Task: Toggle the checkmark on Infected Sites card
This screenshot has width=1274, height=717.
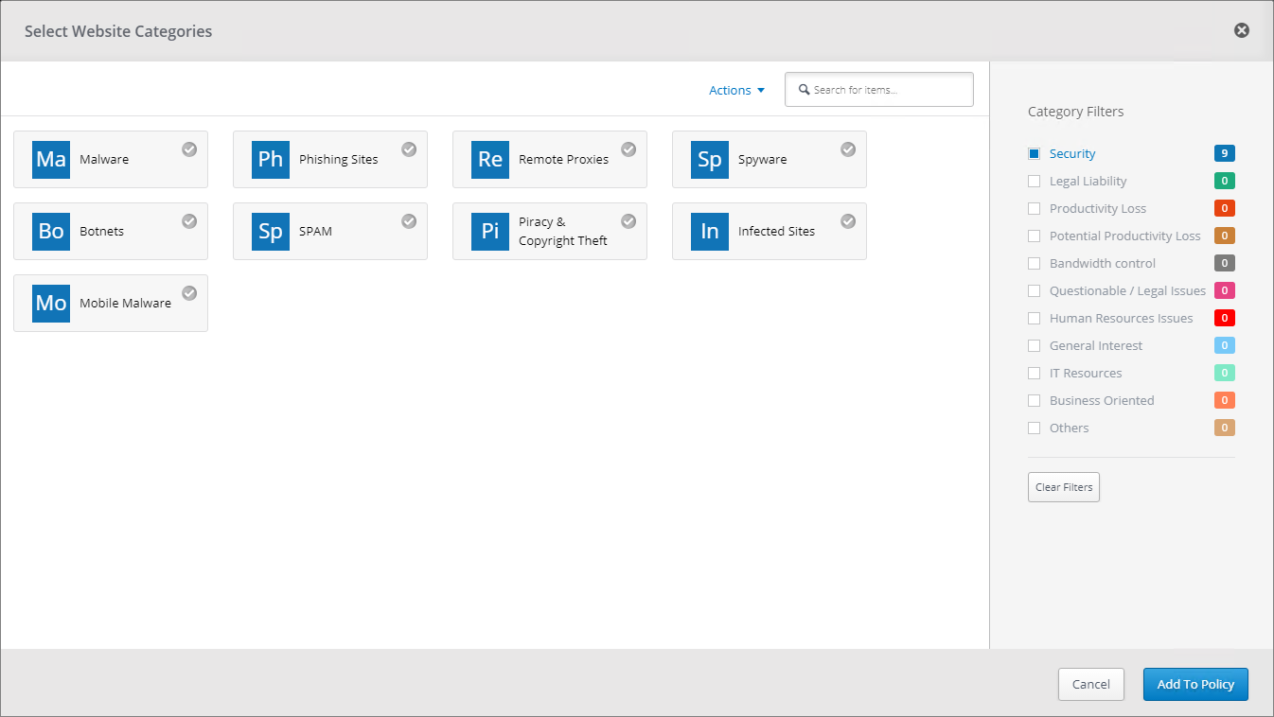Action: click(x=848, y=221)
